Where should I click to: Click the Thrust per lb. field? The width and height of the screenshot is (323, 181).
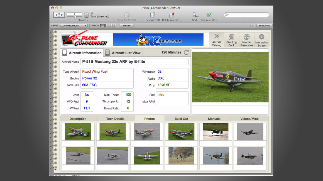pyautogui.click(x=127, y=102)
